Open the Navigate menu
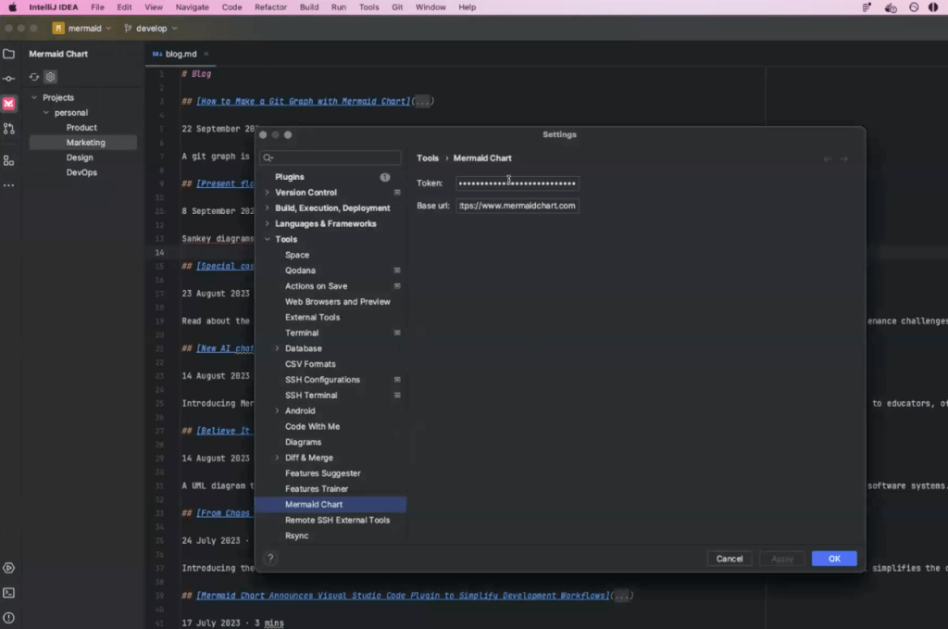The image size is (948, 629). (x=193, y=7)
